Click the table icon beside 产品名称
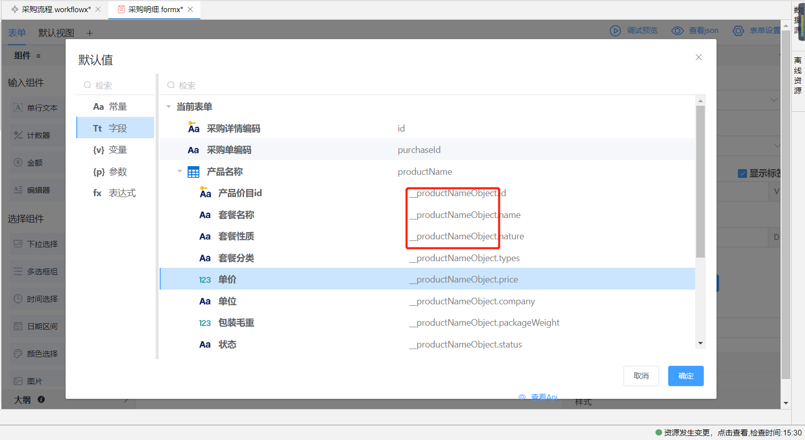805x440 pixels. 193,172
